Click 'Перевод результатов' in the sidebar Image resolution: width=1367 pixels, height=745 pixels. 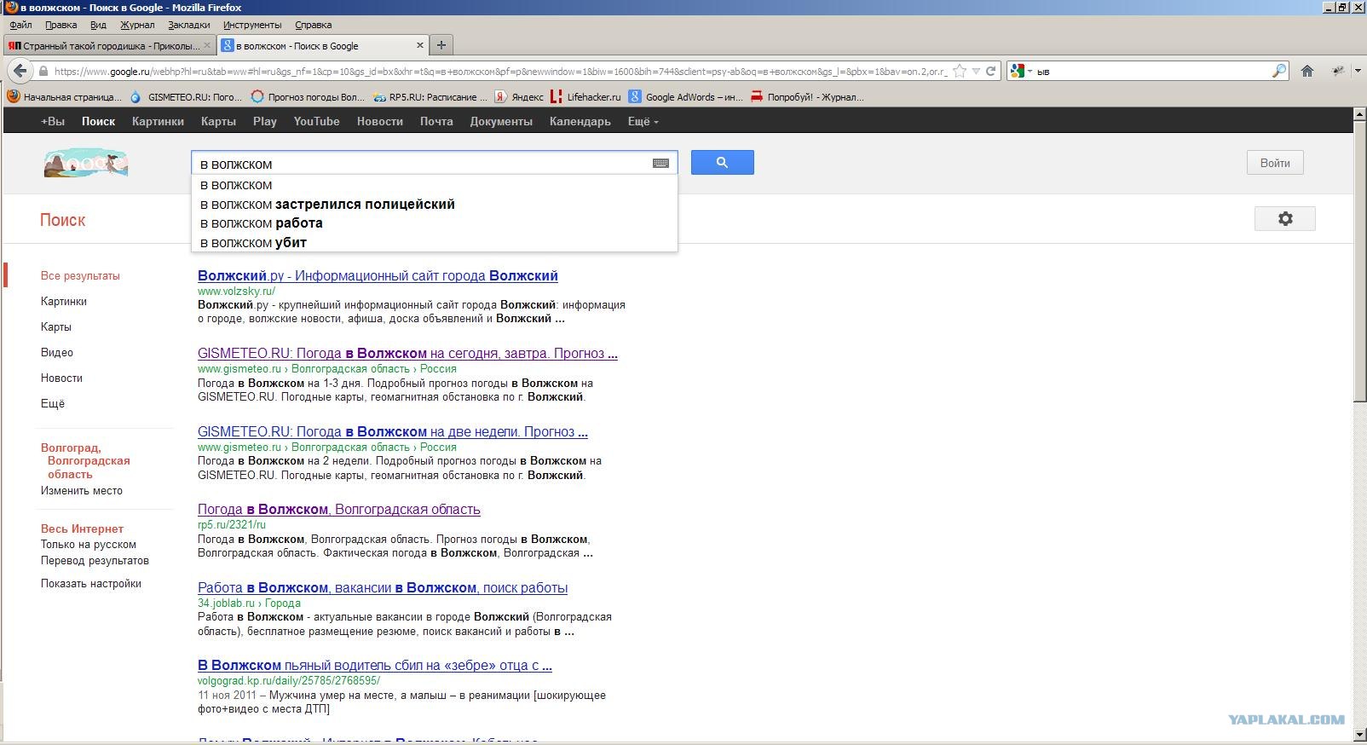pyautogui.click(x=95, y=561)
